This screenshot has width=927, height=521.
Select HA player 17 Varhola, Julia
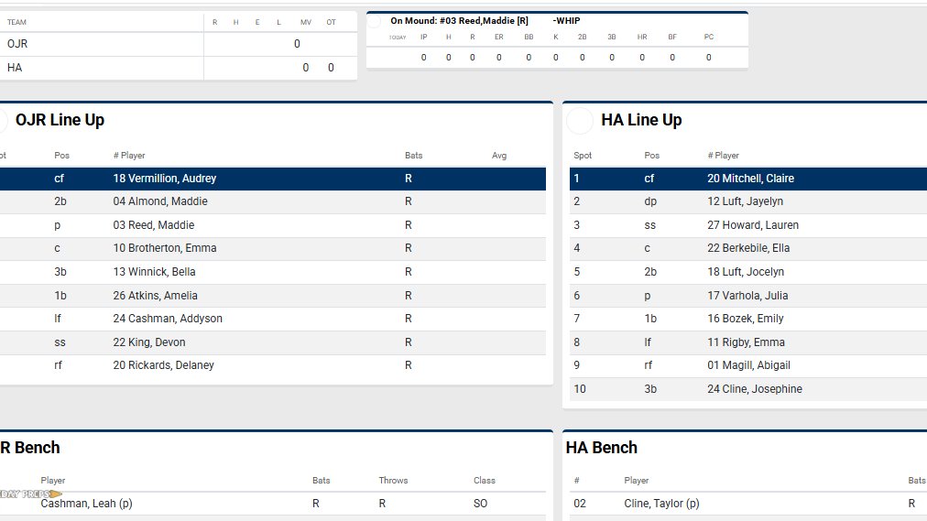click(747, 296)
